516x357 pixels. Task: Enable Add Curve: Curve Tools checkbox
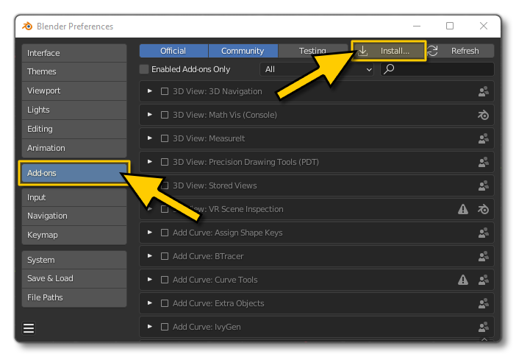[x=165, y=280]
